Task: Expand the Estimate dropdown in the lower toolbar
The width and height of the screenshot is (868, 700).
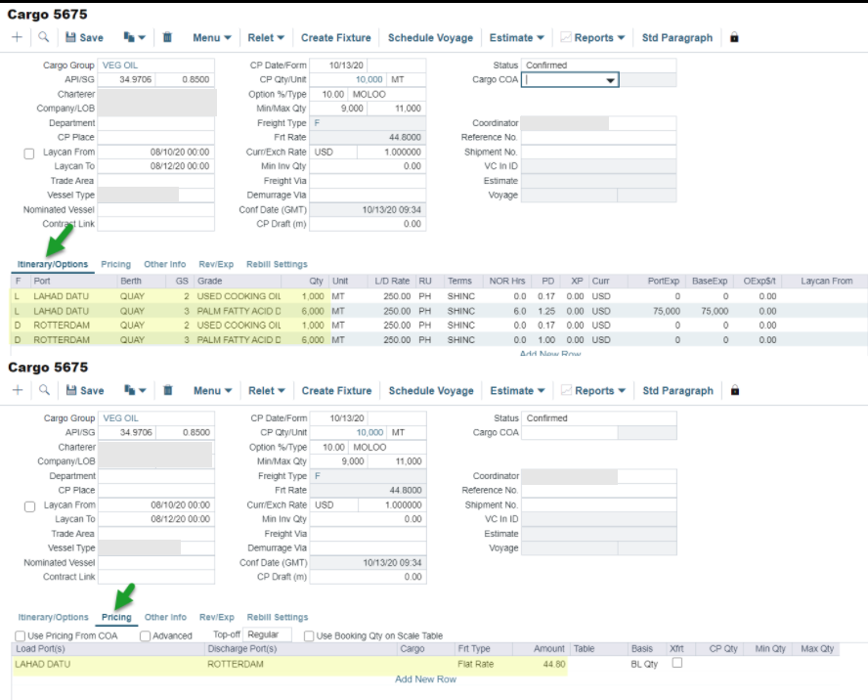Action: coord(517,390)
